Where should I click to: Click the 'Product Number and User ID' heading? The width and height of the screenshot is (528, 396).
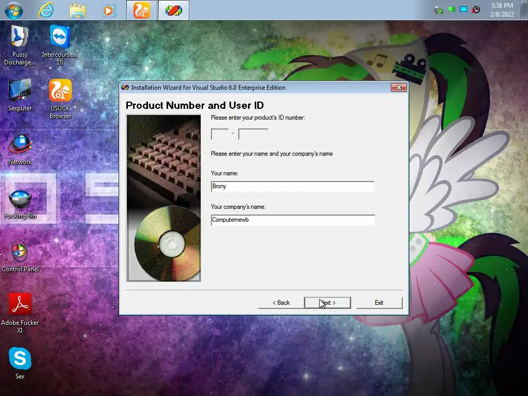coord(194,105)
